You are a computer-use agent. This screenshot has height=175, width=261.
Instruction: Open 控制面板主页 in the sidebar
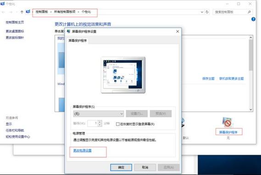click(15, 22)
